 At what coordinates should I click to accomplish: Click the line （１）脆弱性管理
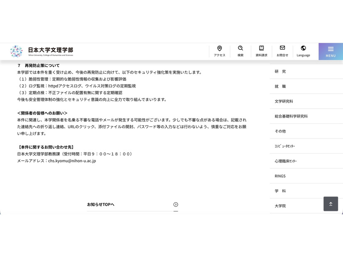click(x=72, y=79)
